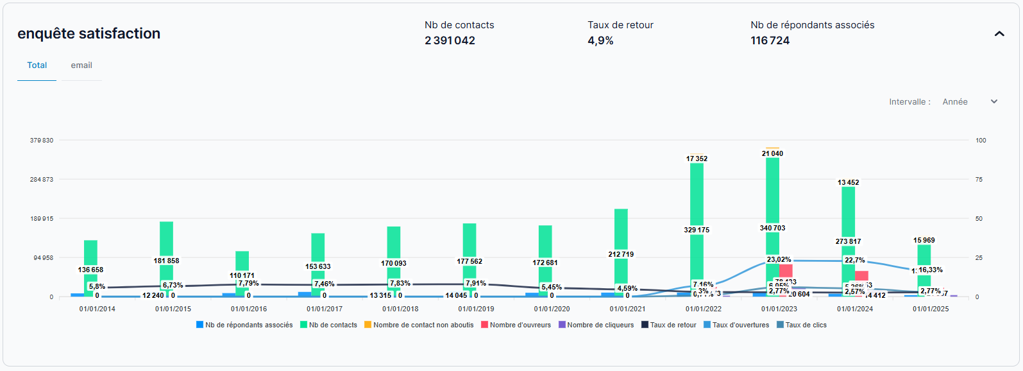Click the 7,79% data label on 2016
This screenshot has height=371, width=1023.
tap(248, 283)
